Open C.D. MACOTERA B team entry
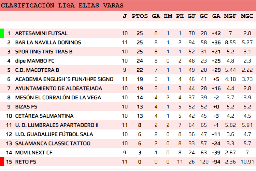This screenshot has width=256, height=171. click(x=37, y=70)
